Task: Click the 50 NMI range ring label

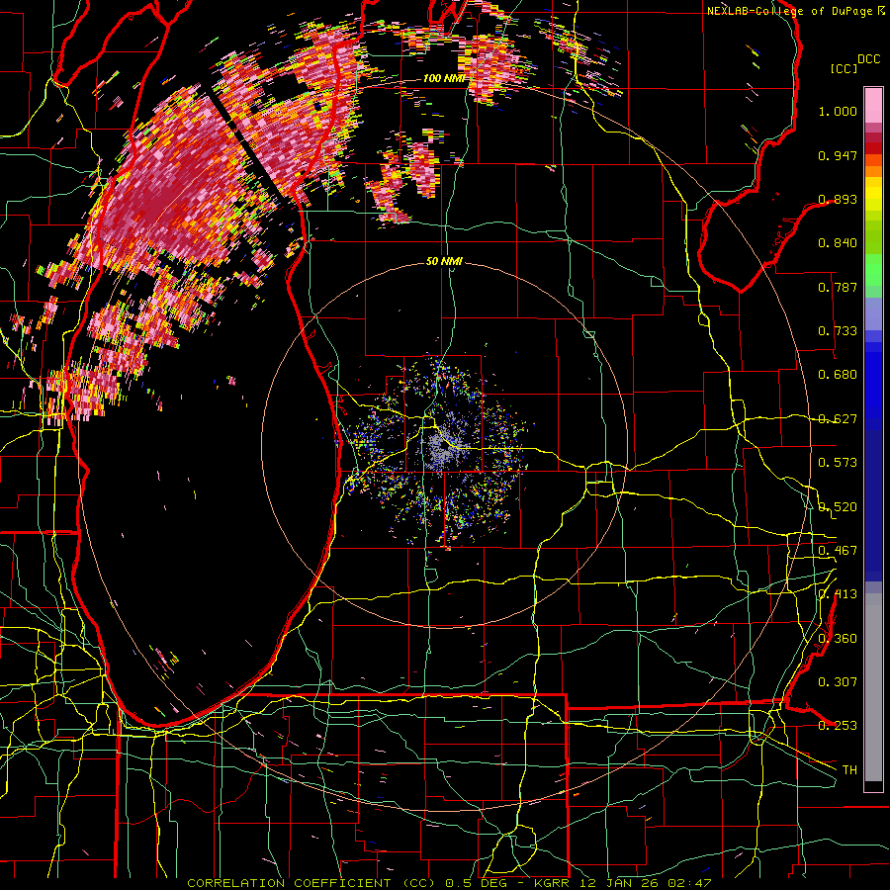Action: [444, 262]
